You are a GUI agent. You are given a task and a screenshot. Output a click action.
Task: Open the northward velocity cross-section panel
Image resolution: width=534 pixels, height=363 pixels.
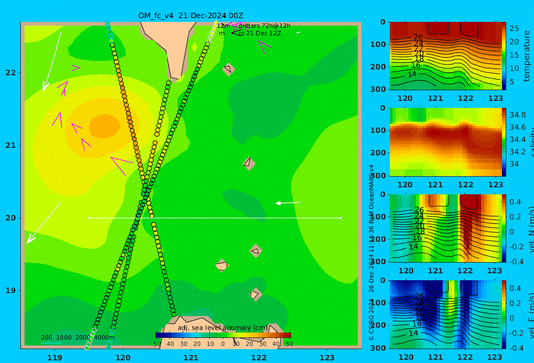tap(445, 228)
